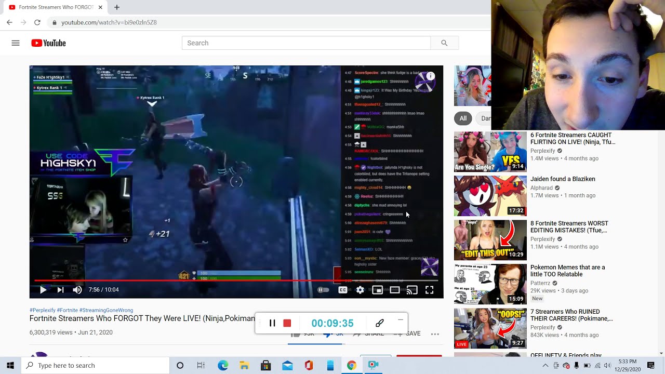Image resolution: width=665 pixels, height=374 pixels.
Task: Enter full screen video mode
Action: coord(430,290)
